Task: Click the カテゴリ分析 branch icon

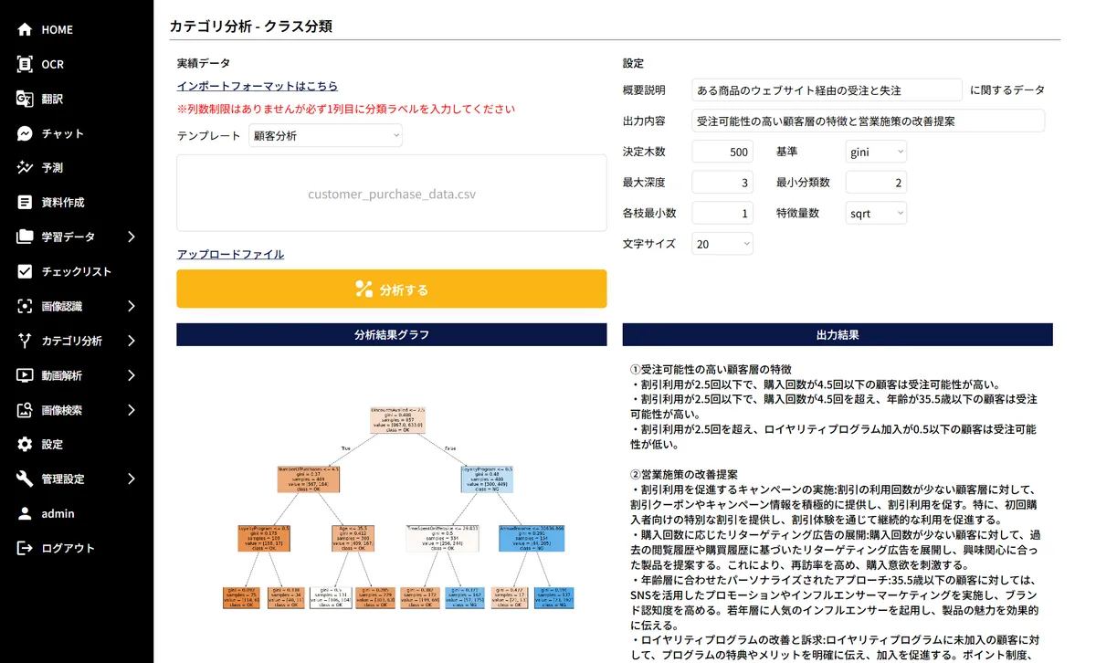Action: click(x=25, y=341)
